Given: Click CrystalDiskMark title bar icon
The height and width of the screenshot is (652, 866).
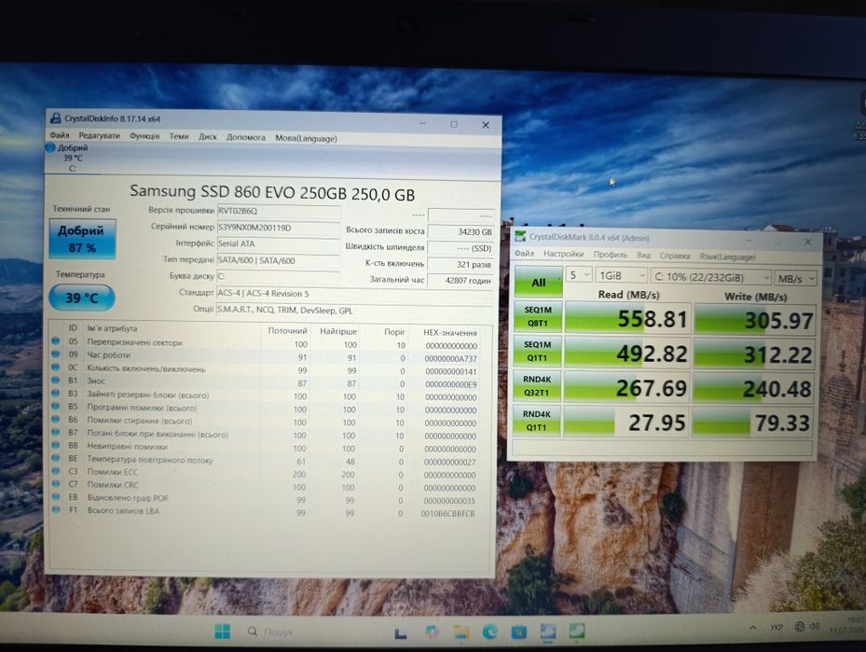Looking at the screenshot, I should click(520, 237).
